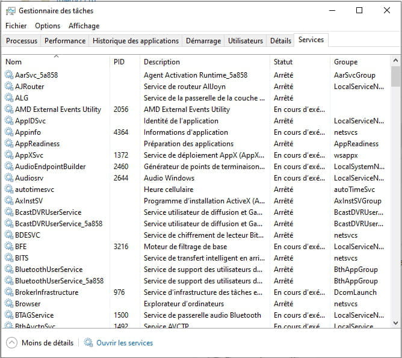Click Ouvrir les services link
This screenshot has width=402, height=358.
pyautogui.click(x=125, y=342)
